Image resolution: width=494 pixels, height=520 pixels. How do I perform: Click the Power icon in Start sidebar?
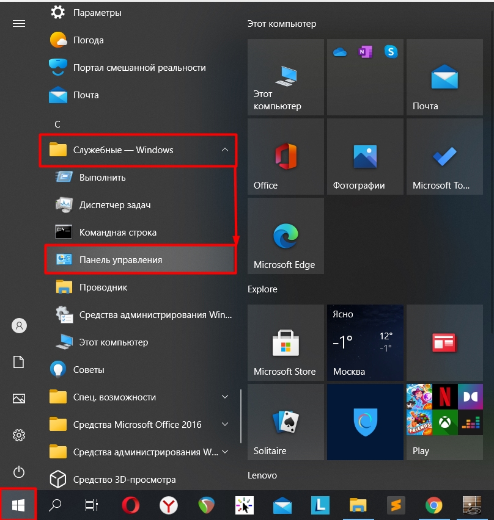(x=19, y=472)
